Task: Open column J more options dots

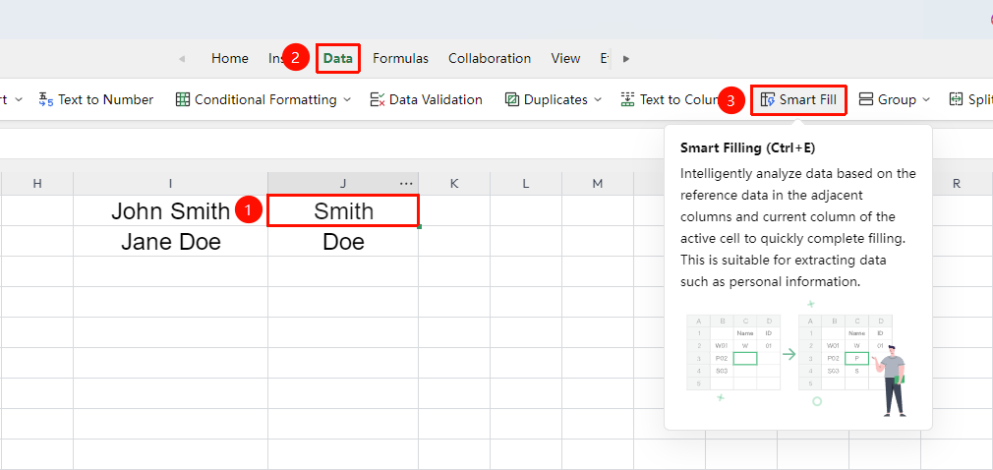Action: tap(406, 184)
